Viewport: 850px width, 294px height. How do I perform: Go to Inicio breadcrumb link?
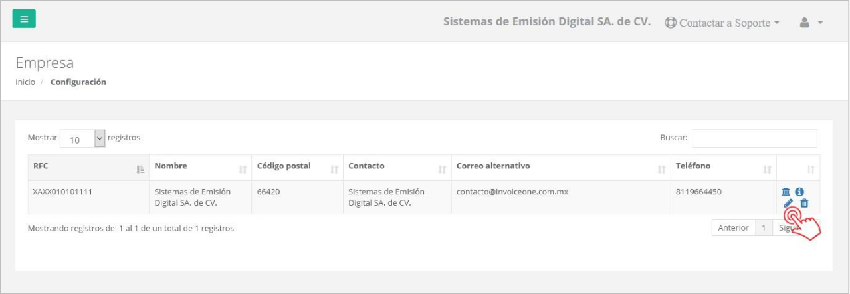[x=25, y=82]
